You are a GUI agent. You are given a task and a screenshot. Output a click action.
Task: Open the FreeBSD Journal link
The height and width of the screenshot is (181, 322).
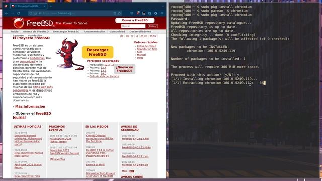(32, 115)
